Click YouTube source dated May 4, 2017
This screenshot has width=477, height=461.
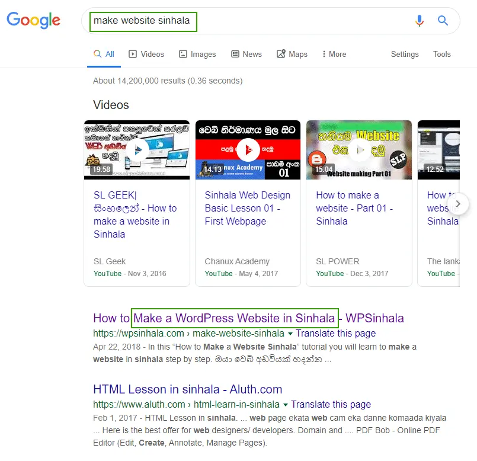[241, 274]
